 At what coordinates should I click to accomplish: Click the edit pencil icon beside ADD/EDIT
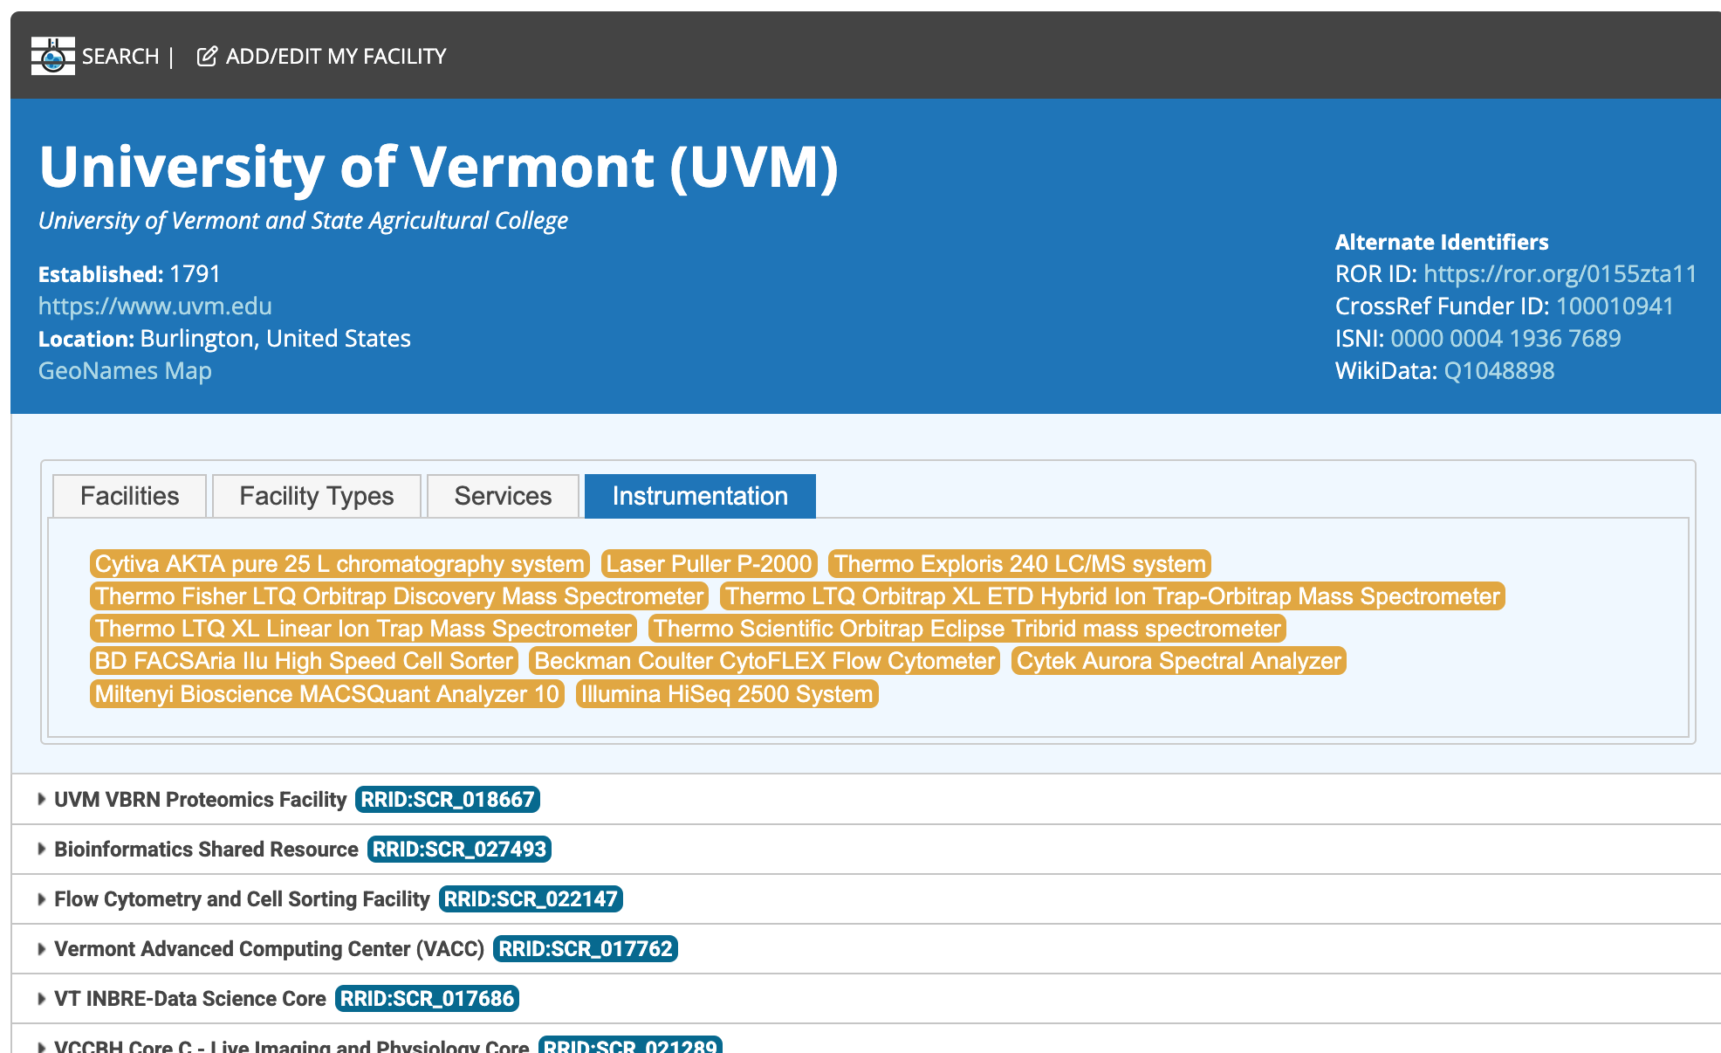(x=207, y=57)
